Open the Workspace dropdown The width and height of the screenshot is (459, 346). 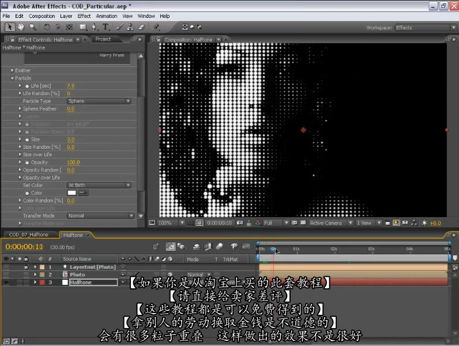[426, 28]
